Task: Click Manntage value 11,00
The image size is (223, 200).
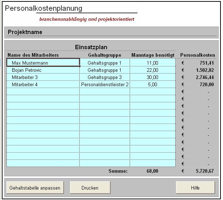Action: (x=153, y=63)
